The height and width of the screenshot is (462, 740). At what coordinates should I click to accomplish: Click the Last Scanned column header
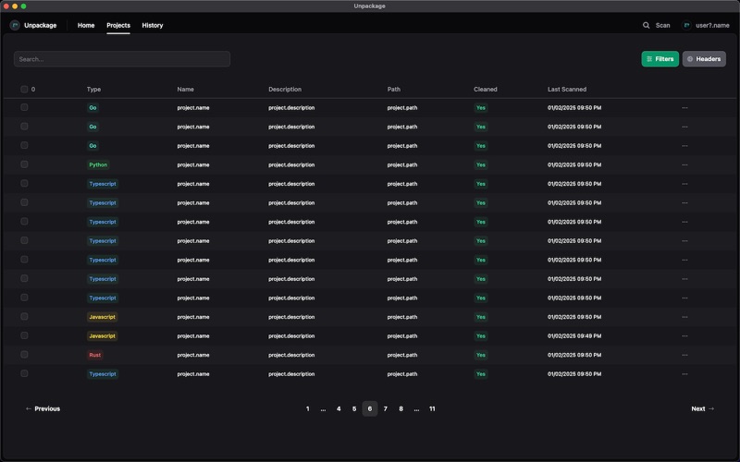tap(567, 89)
